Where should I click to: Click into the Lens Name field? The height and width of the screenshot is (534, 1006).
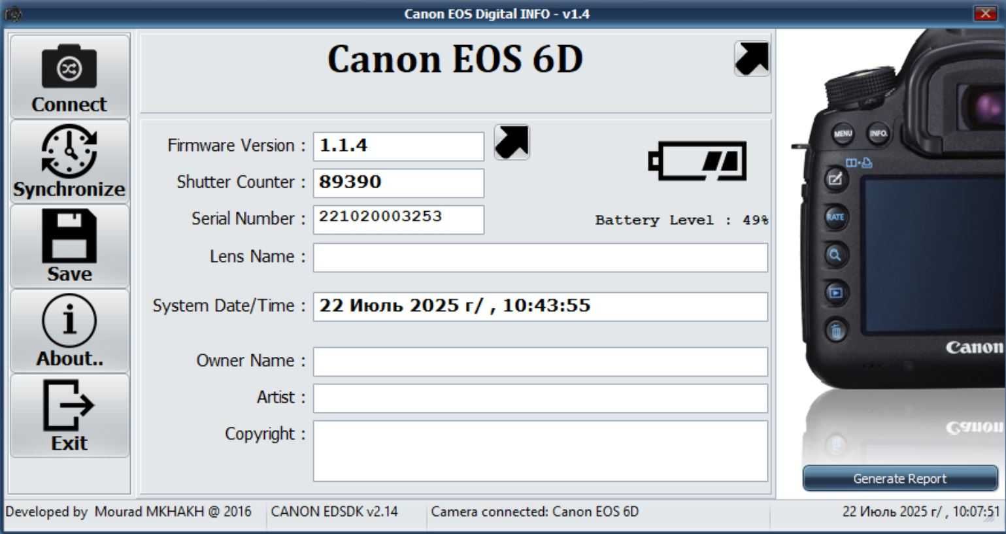click(541, 258)
